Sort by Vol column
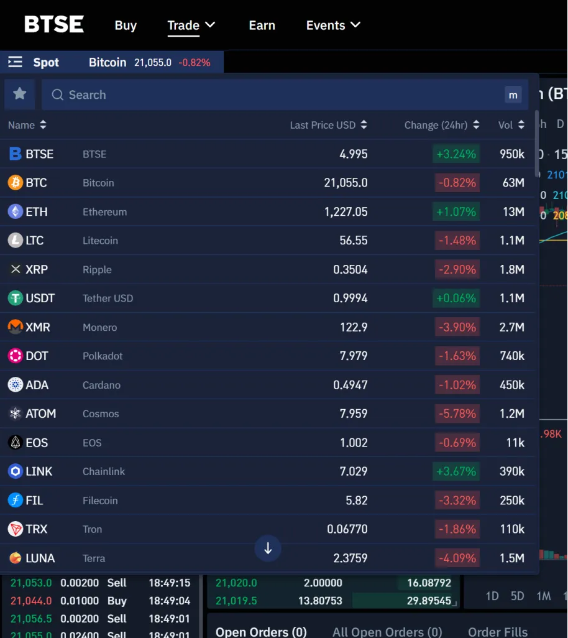The image size is (568, 638). click(x=511, y=125)
